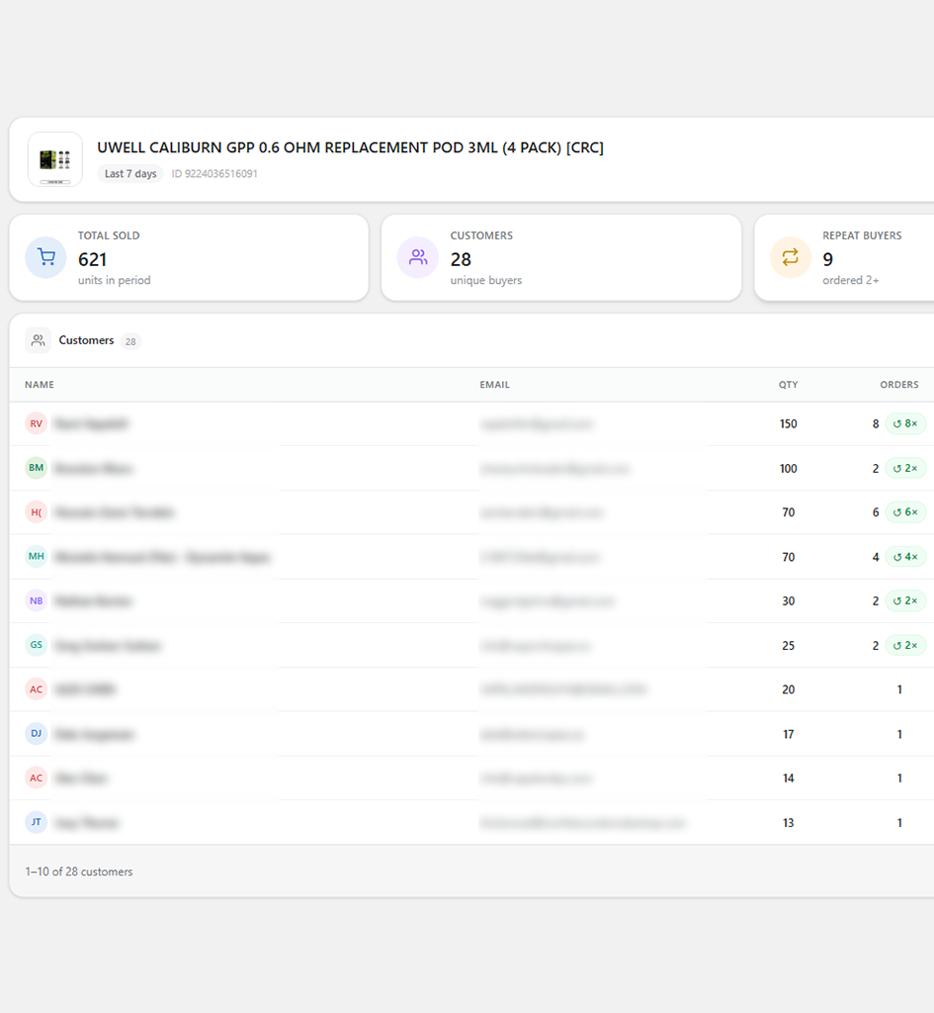Click the 2× badge in the 25 qty row

coord(905,645)
